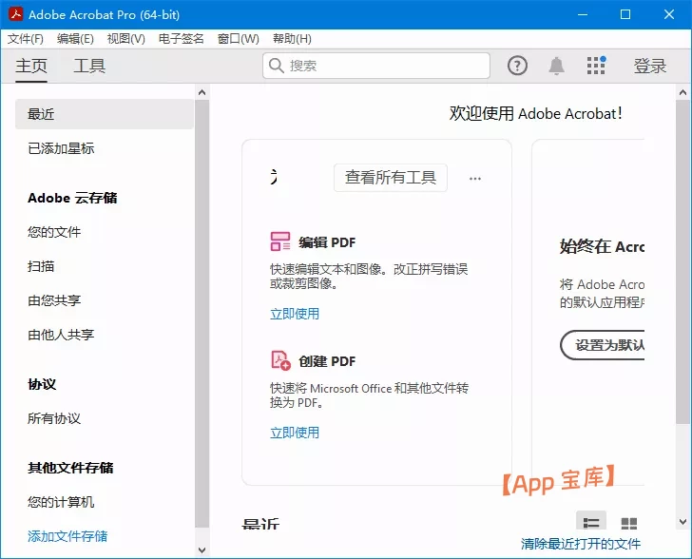The image size is (692, 559).
Task: Minimize the Acrobat window
Action: (x=583, y=14)
